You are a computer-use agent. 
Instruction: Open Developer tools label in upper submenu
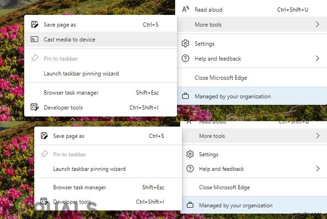[x=63, y=108]
